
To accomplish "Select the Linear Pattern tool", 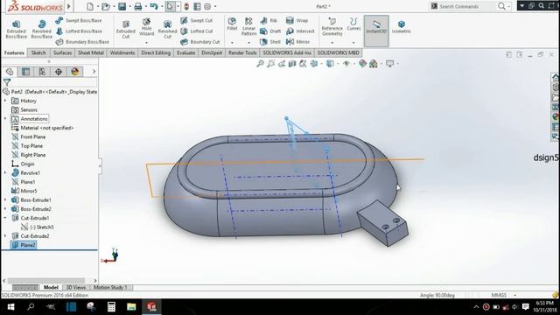I will (x=248, y=26).
